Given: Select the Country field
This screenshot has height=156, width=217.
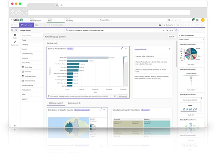Looking at the screenshot, I should (x=32, y=49).
